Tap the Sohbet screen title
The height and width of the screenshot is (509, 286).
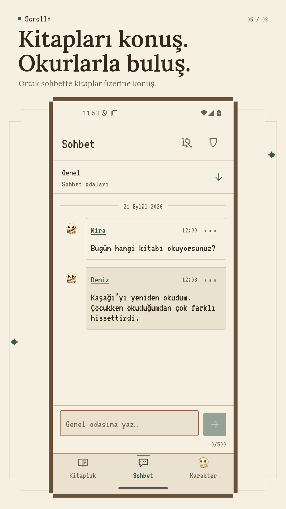coord(78,144)
